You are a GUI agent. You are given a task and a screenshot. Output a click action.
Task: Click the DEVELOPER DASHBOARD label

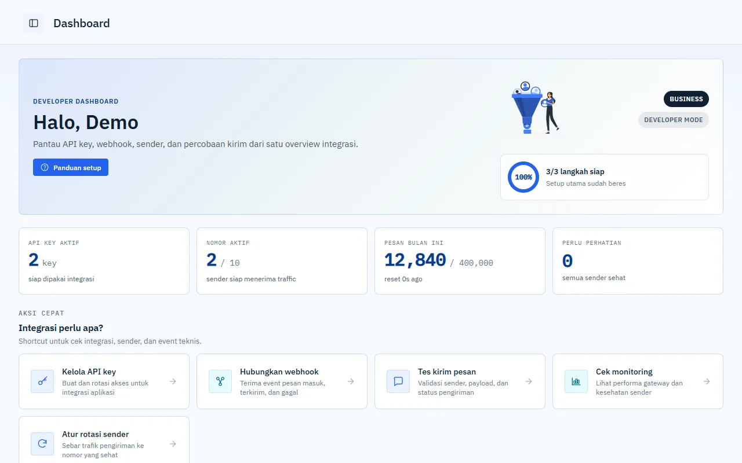coord(76,101)
